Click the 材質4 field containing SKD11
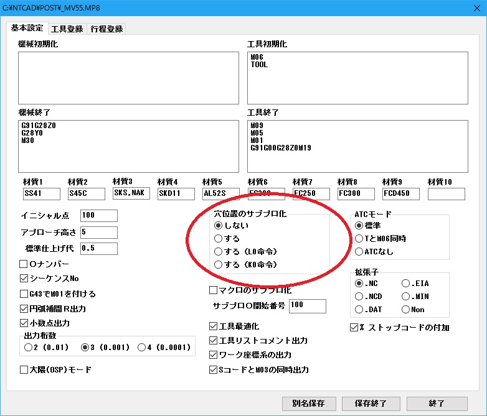Image resolution: width=487 pixels, height=416 pixels. [176, 193]
